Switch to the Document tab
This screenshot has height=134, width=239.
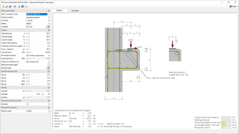[75, 11]
